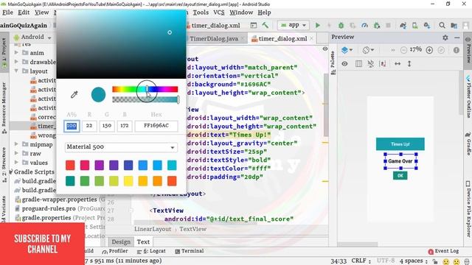
Task: Start debugging with the green bug icon
Action: [x=341, y=26]
